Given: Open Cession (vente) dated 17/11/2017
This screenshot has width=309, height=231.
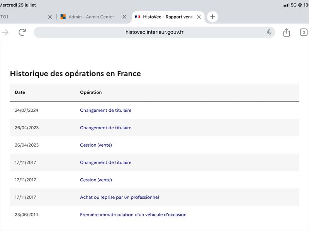Looking at the screenshot, I should (x=96, y=180).
